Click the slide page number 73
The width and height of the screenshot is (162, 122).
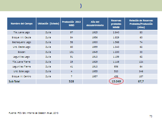click(151, 116)
